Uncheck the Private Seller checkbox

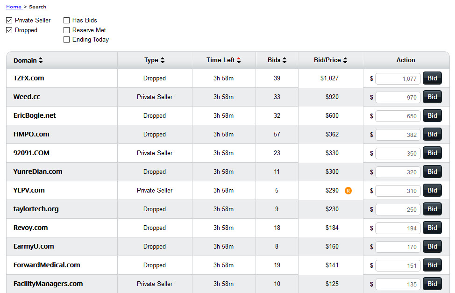point(9,20)
